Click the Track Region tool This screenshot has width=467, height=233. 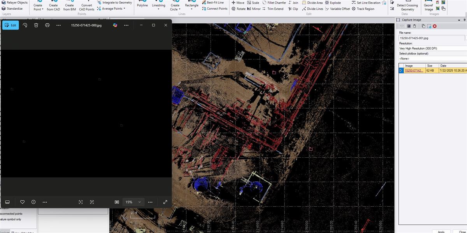tap(363, 9)
